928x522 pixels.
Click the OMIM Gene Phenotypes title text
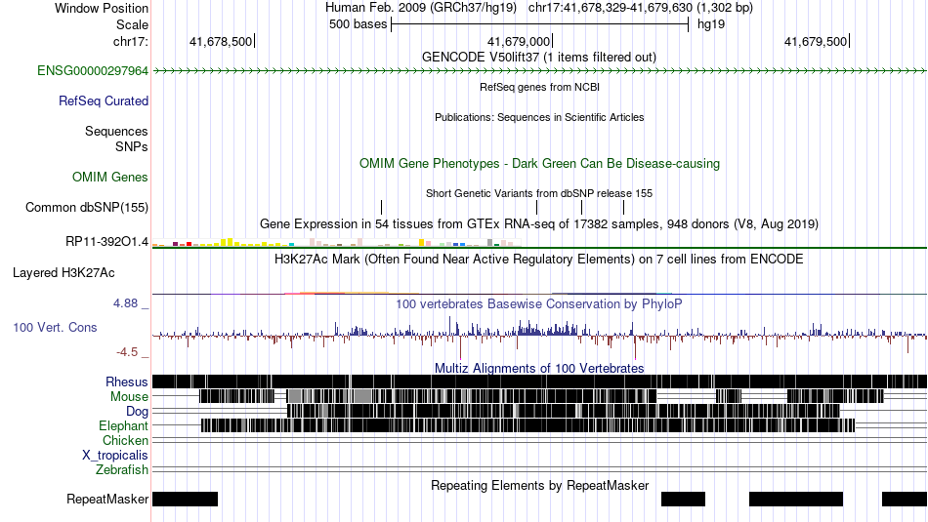coord(539,164)
